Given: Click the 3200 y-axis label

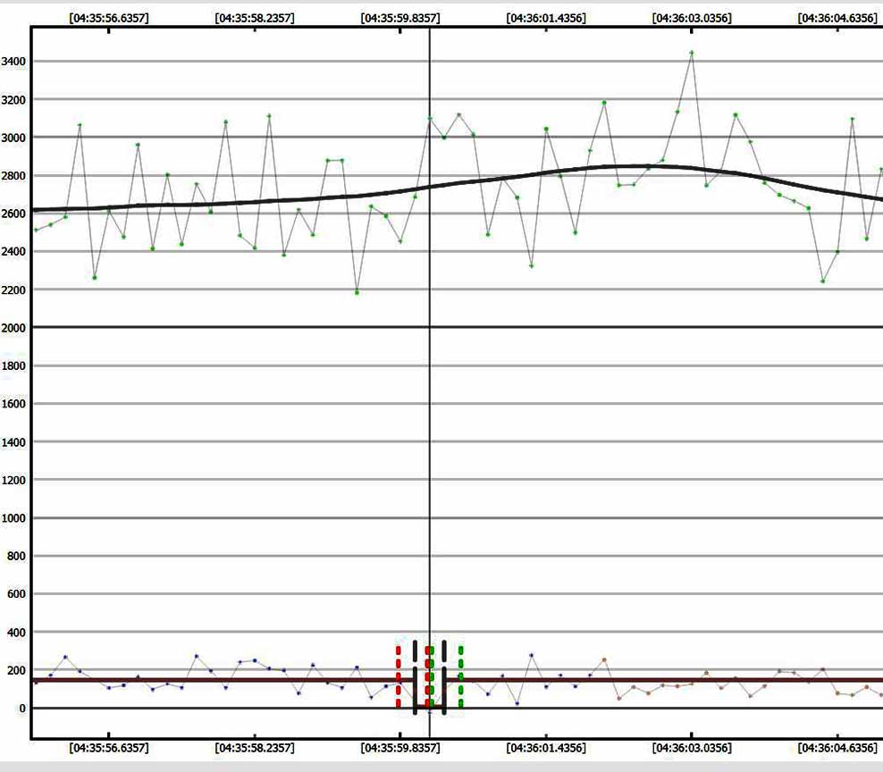Looking at the screenshot, I should click(x=13, y=100).
